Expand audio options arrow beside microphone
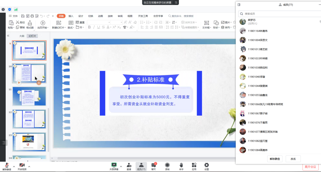 [14, 166]
